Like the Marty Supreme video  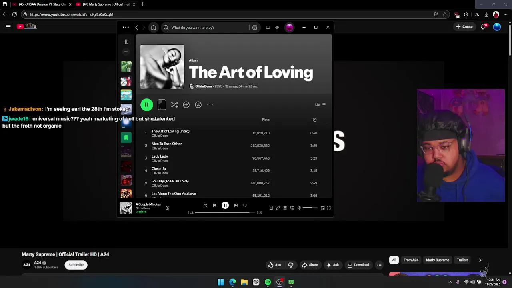point(275,265)
